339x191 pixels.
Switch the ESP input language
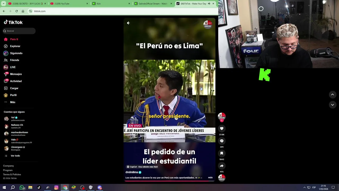314,188
